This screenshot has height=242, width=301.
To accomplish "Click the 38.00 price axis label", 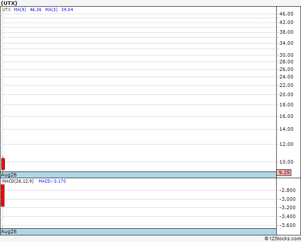I will (286, 32).
